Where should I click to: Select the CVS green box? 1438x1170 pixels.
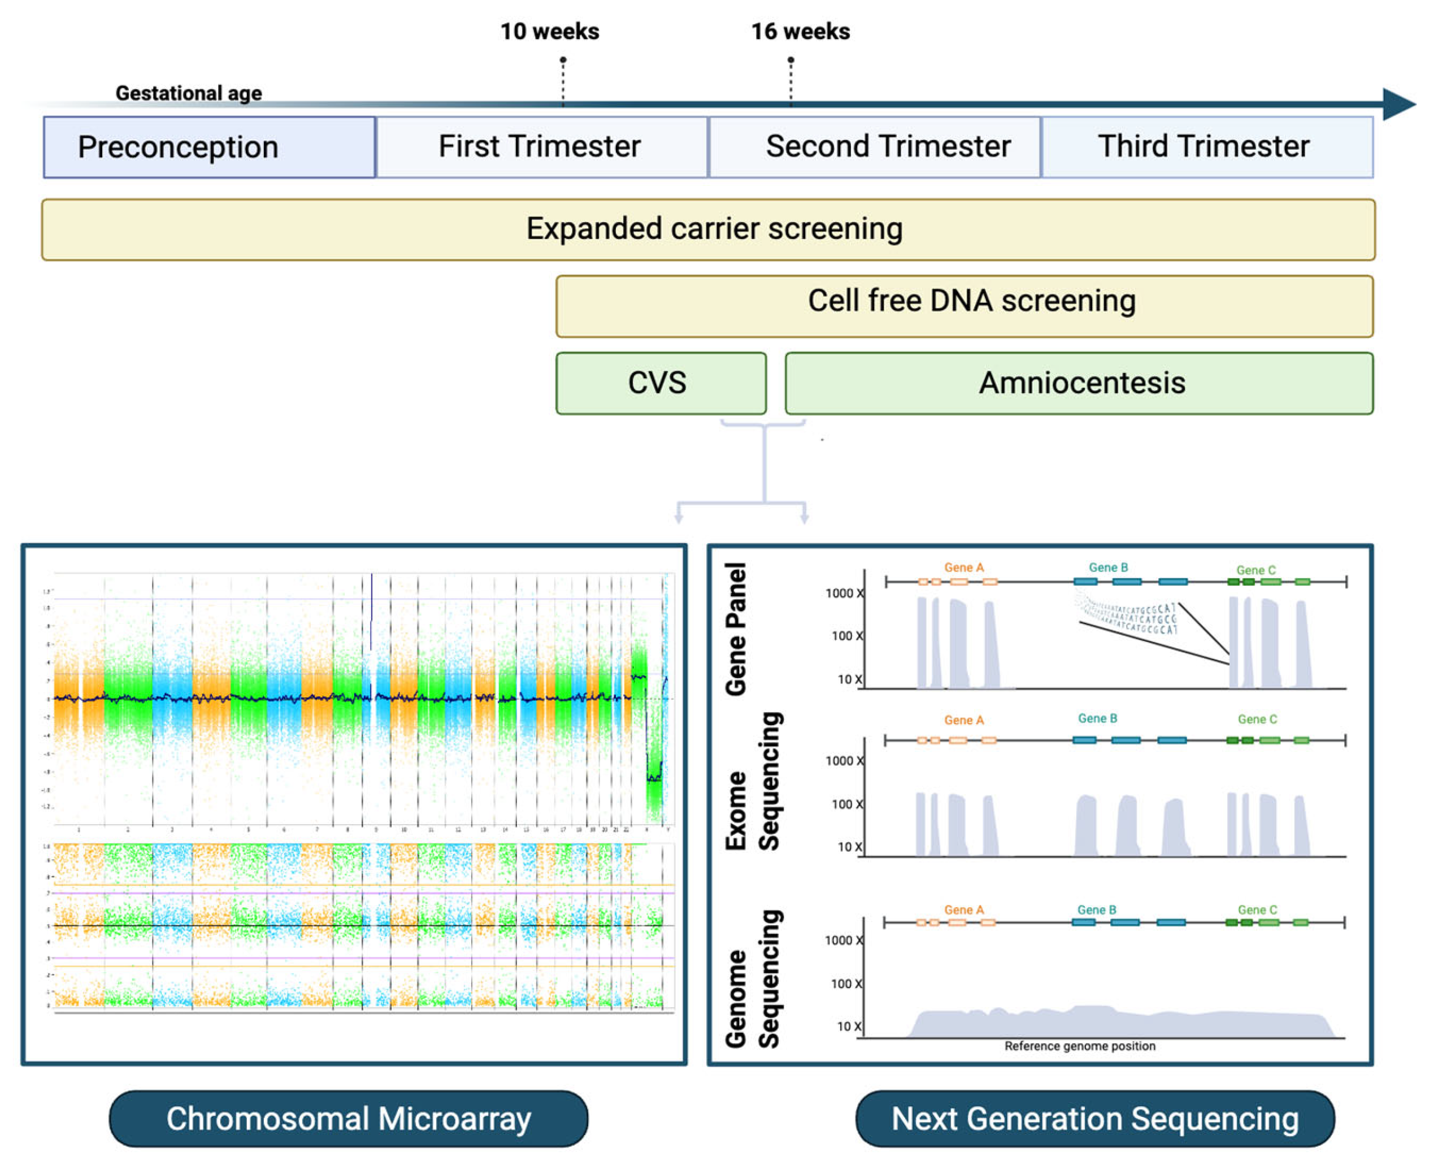tap(661, 383)
